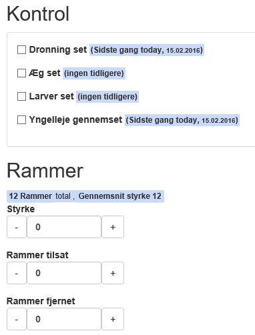255x335 pixels.
Task: Decrease Rammer tilsat with minus button
Action: [x=17, y=273]
